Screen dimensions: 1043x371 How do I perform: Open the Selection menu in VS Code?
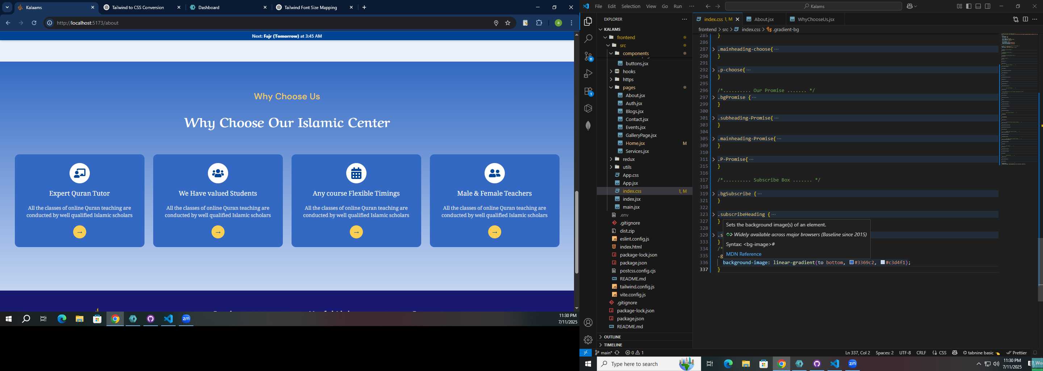pyautogui.click(x=631, y=6)
